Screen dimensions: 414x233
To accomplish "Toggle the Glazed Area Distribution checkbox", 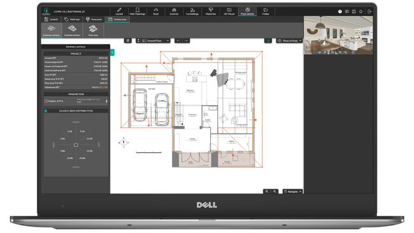I will pos(46,111).
